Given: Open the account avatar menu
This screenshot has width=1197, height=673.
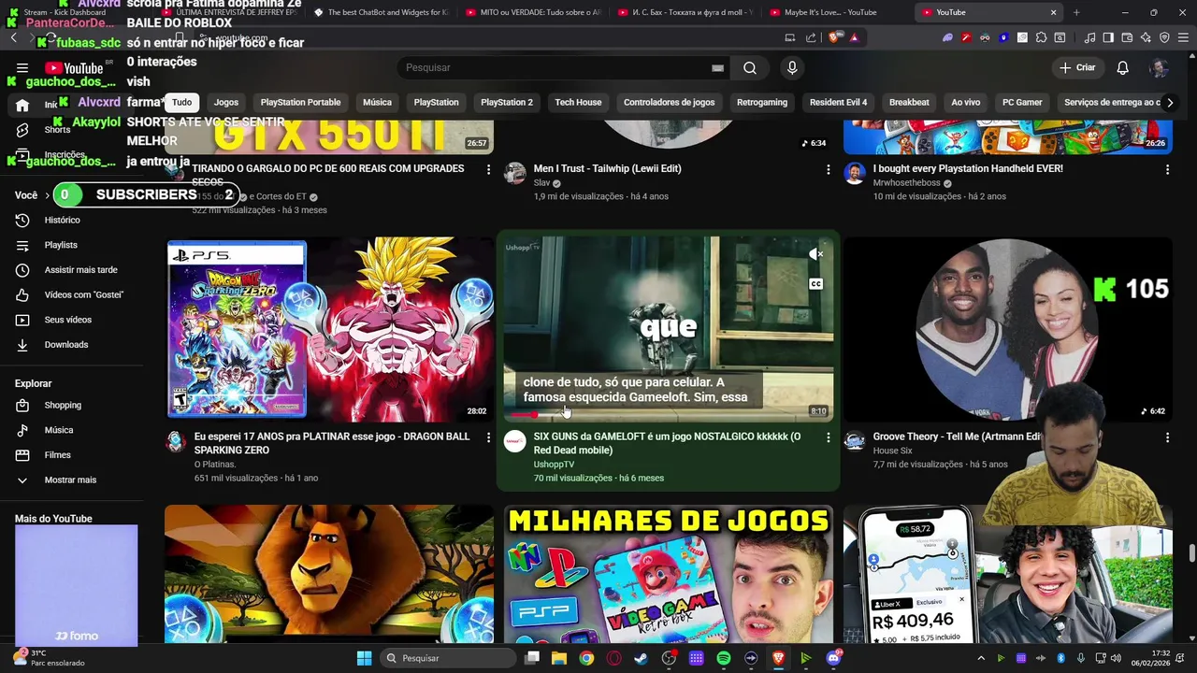Looking at the screenshot, I should (x=1159, y=67).
